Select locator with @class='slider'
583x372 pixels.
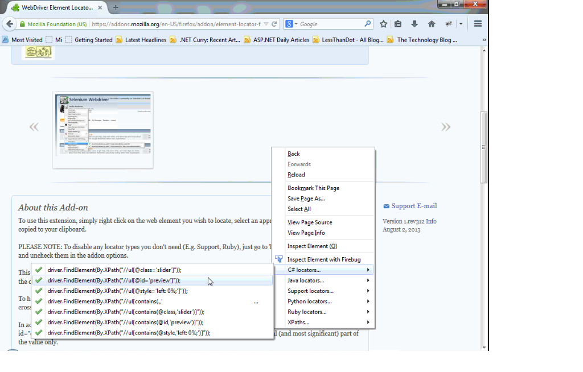[153, 270]
